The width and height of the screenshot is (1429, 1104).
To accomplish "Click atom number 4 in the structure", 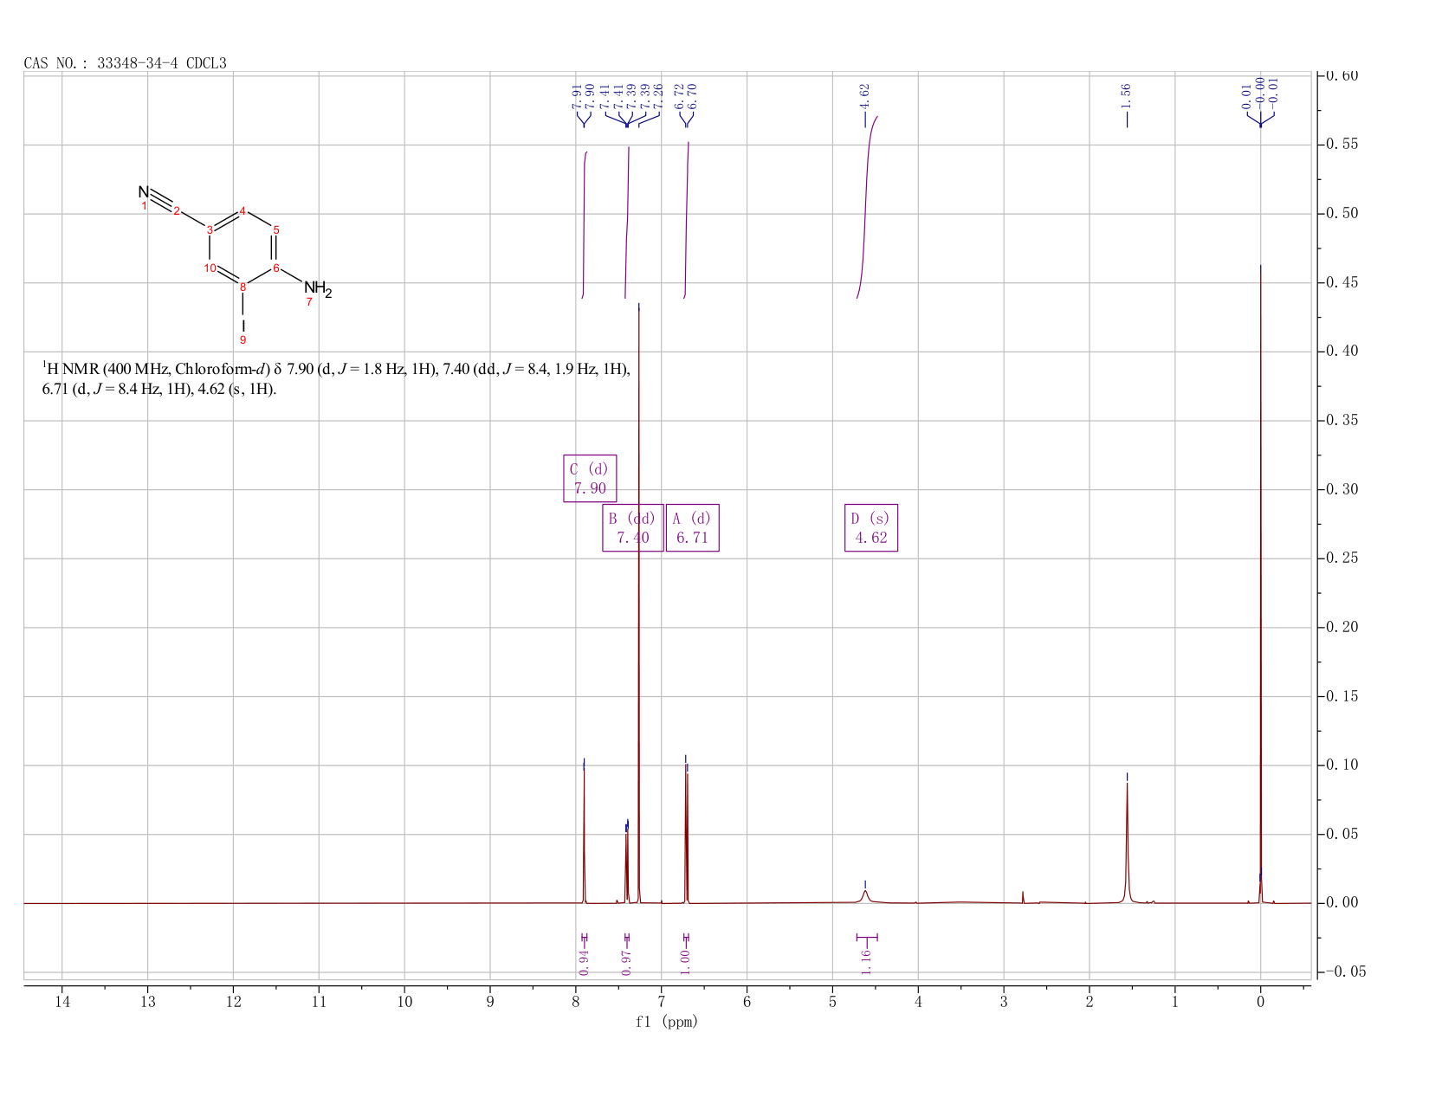I will pyautogui.click(x=243, y=210).
